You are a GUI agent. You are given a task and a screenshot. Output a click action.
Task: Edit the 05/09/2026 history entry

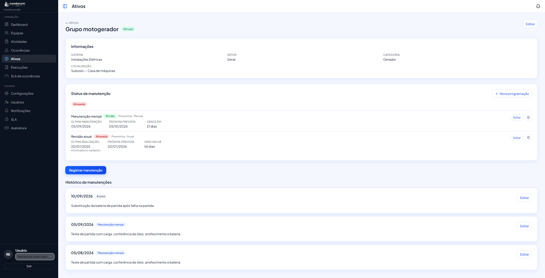(x=524, y=226)
